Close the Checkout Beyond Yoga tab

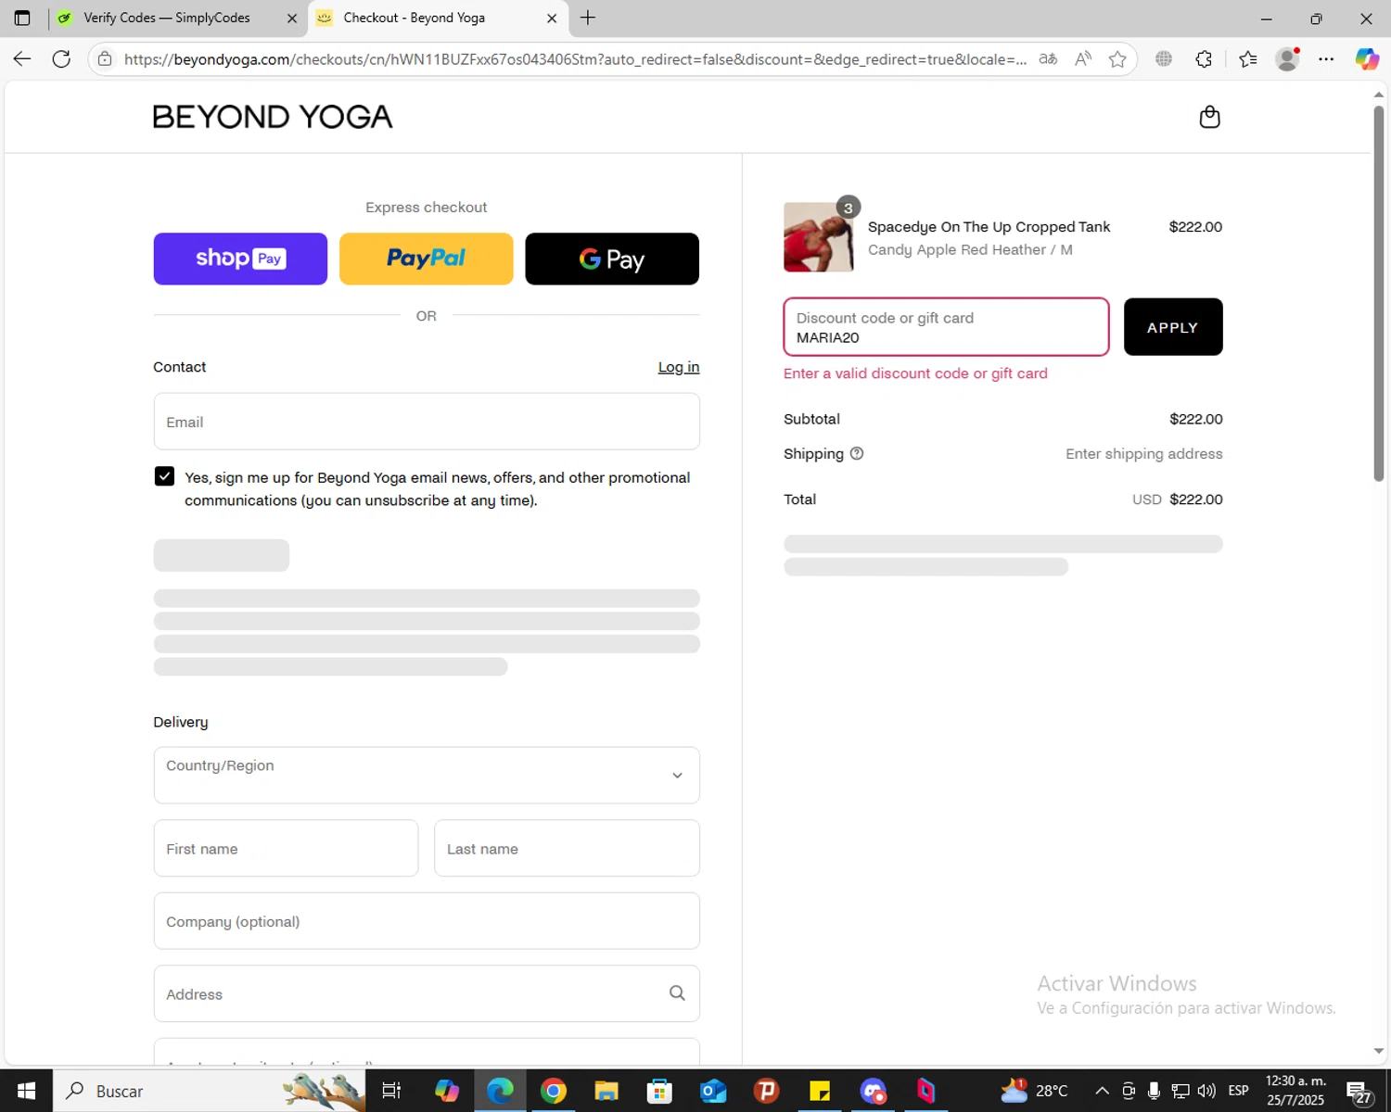[x=552, y=18]
